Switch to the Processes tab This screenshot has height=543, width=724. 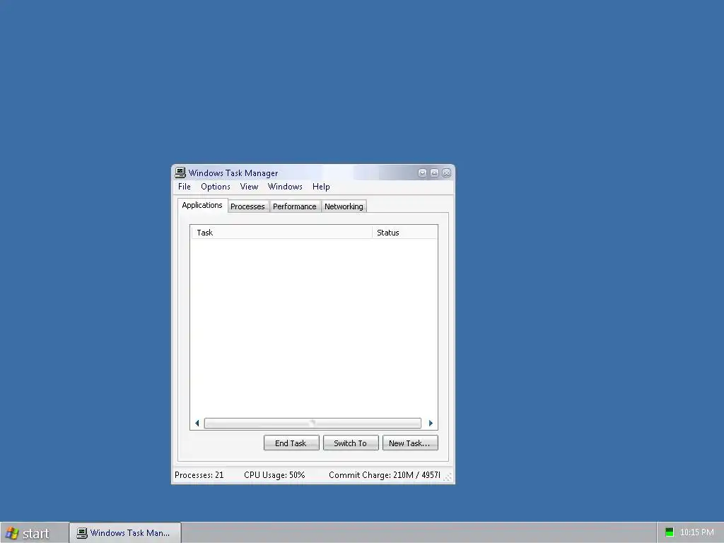pyautogui.click(x=247, y=206)
